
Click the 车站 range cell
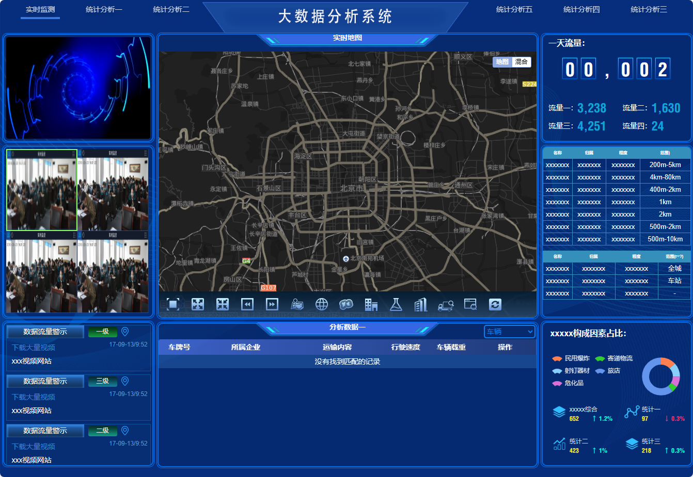pyautogui.click(x=674, y=281)
